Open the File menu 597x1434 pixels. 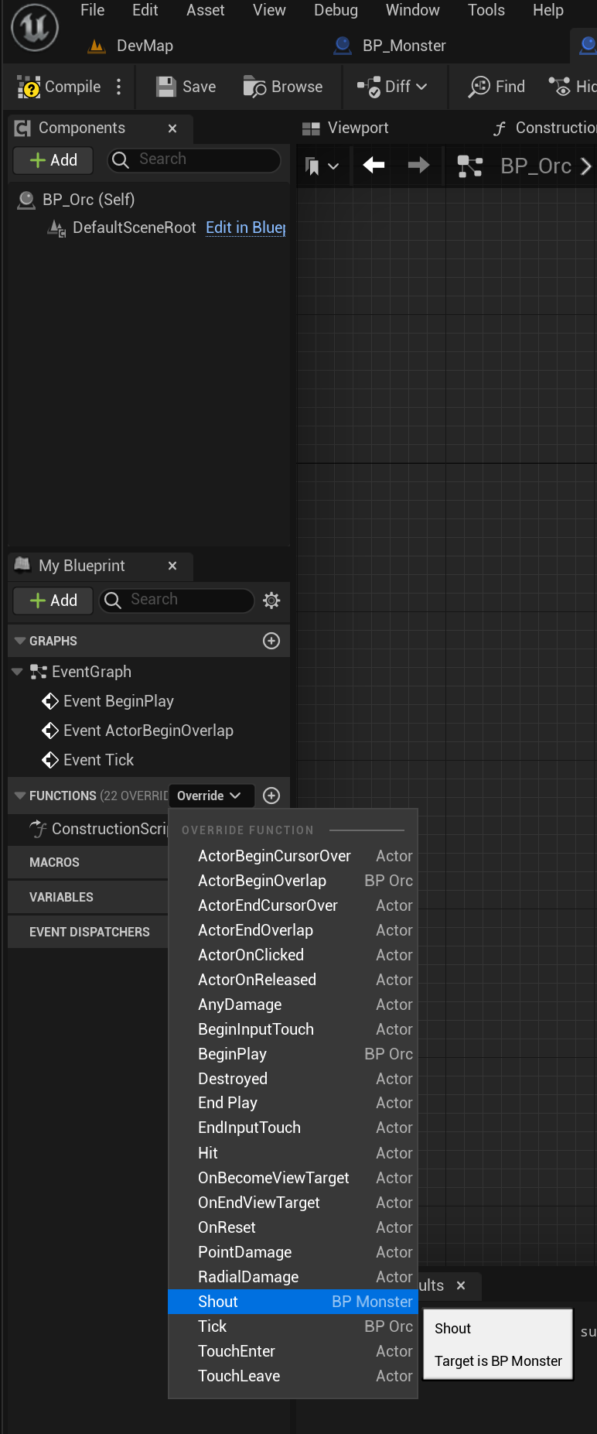tap(93, 10)
